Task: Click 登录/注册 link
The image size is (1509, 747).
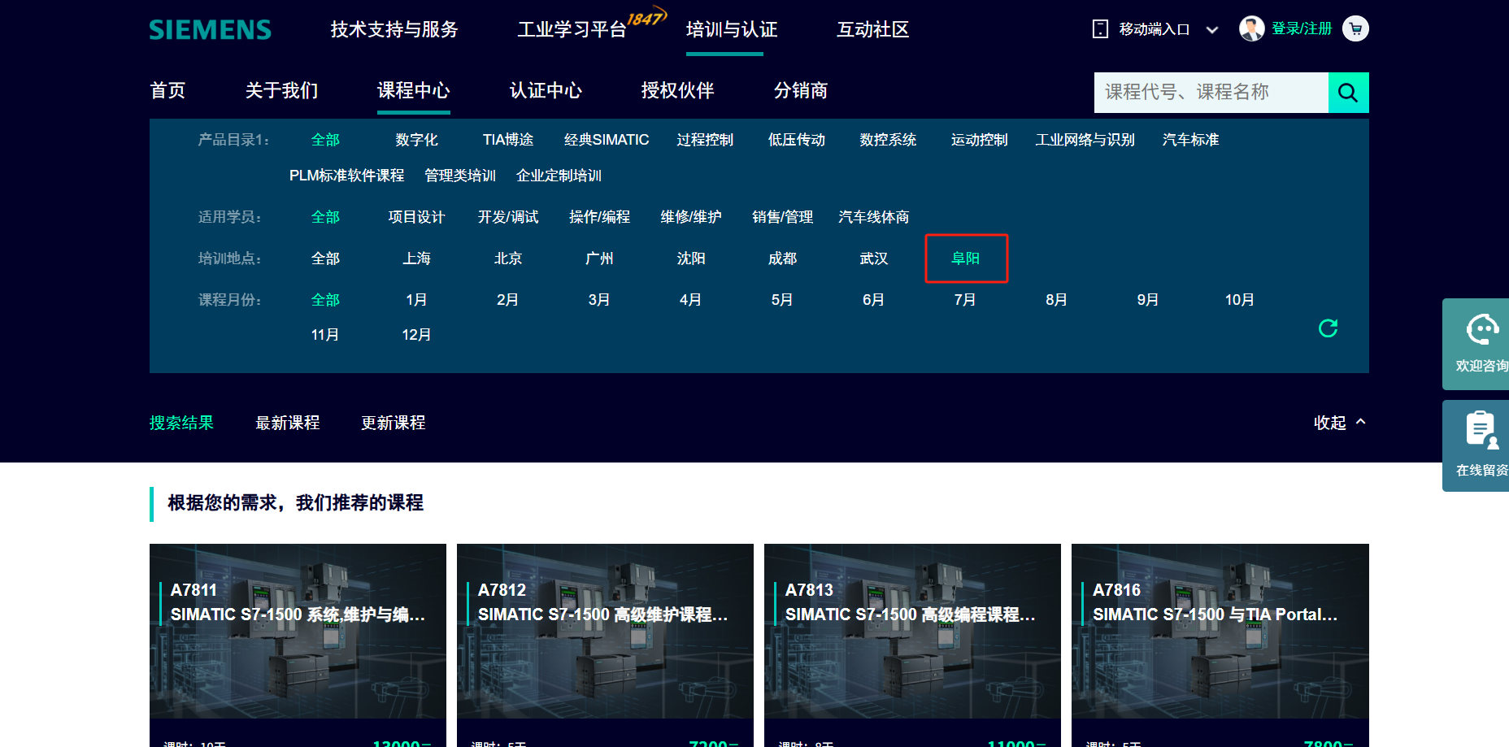Action: point(1302,29)
